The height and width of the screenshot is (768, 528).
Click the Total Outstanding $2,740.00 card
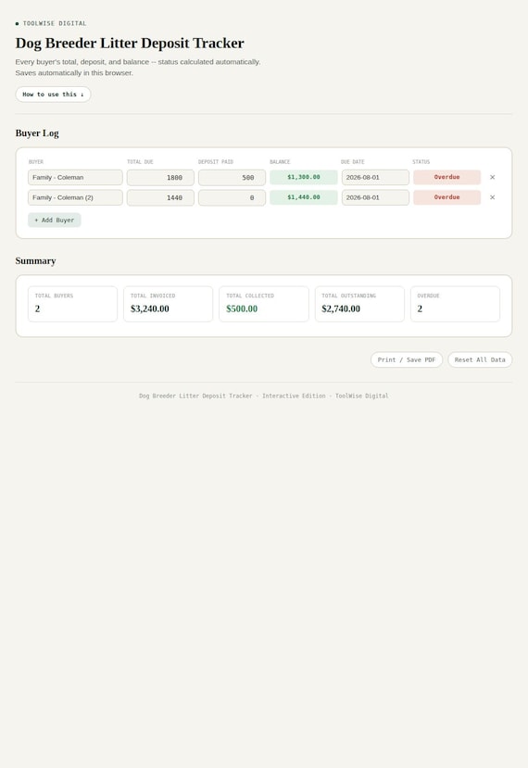click(x=359, y=304)
